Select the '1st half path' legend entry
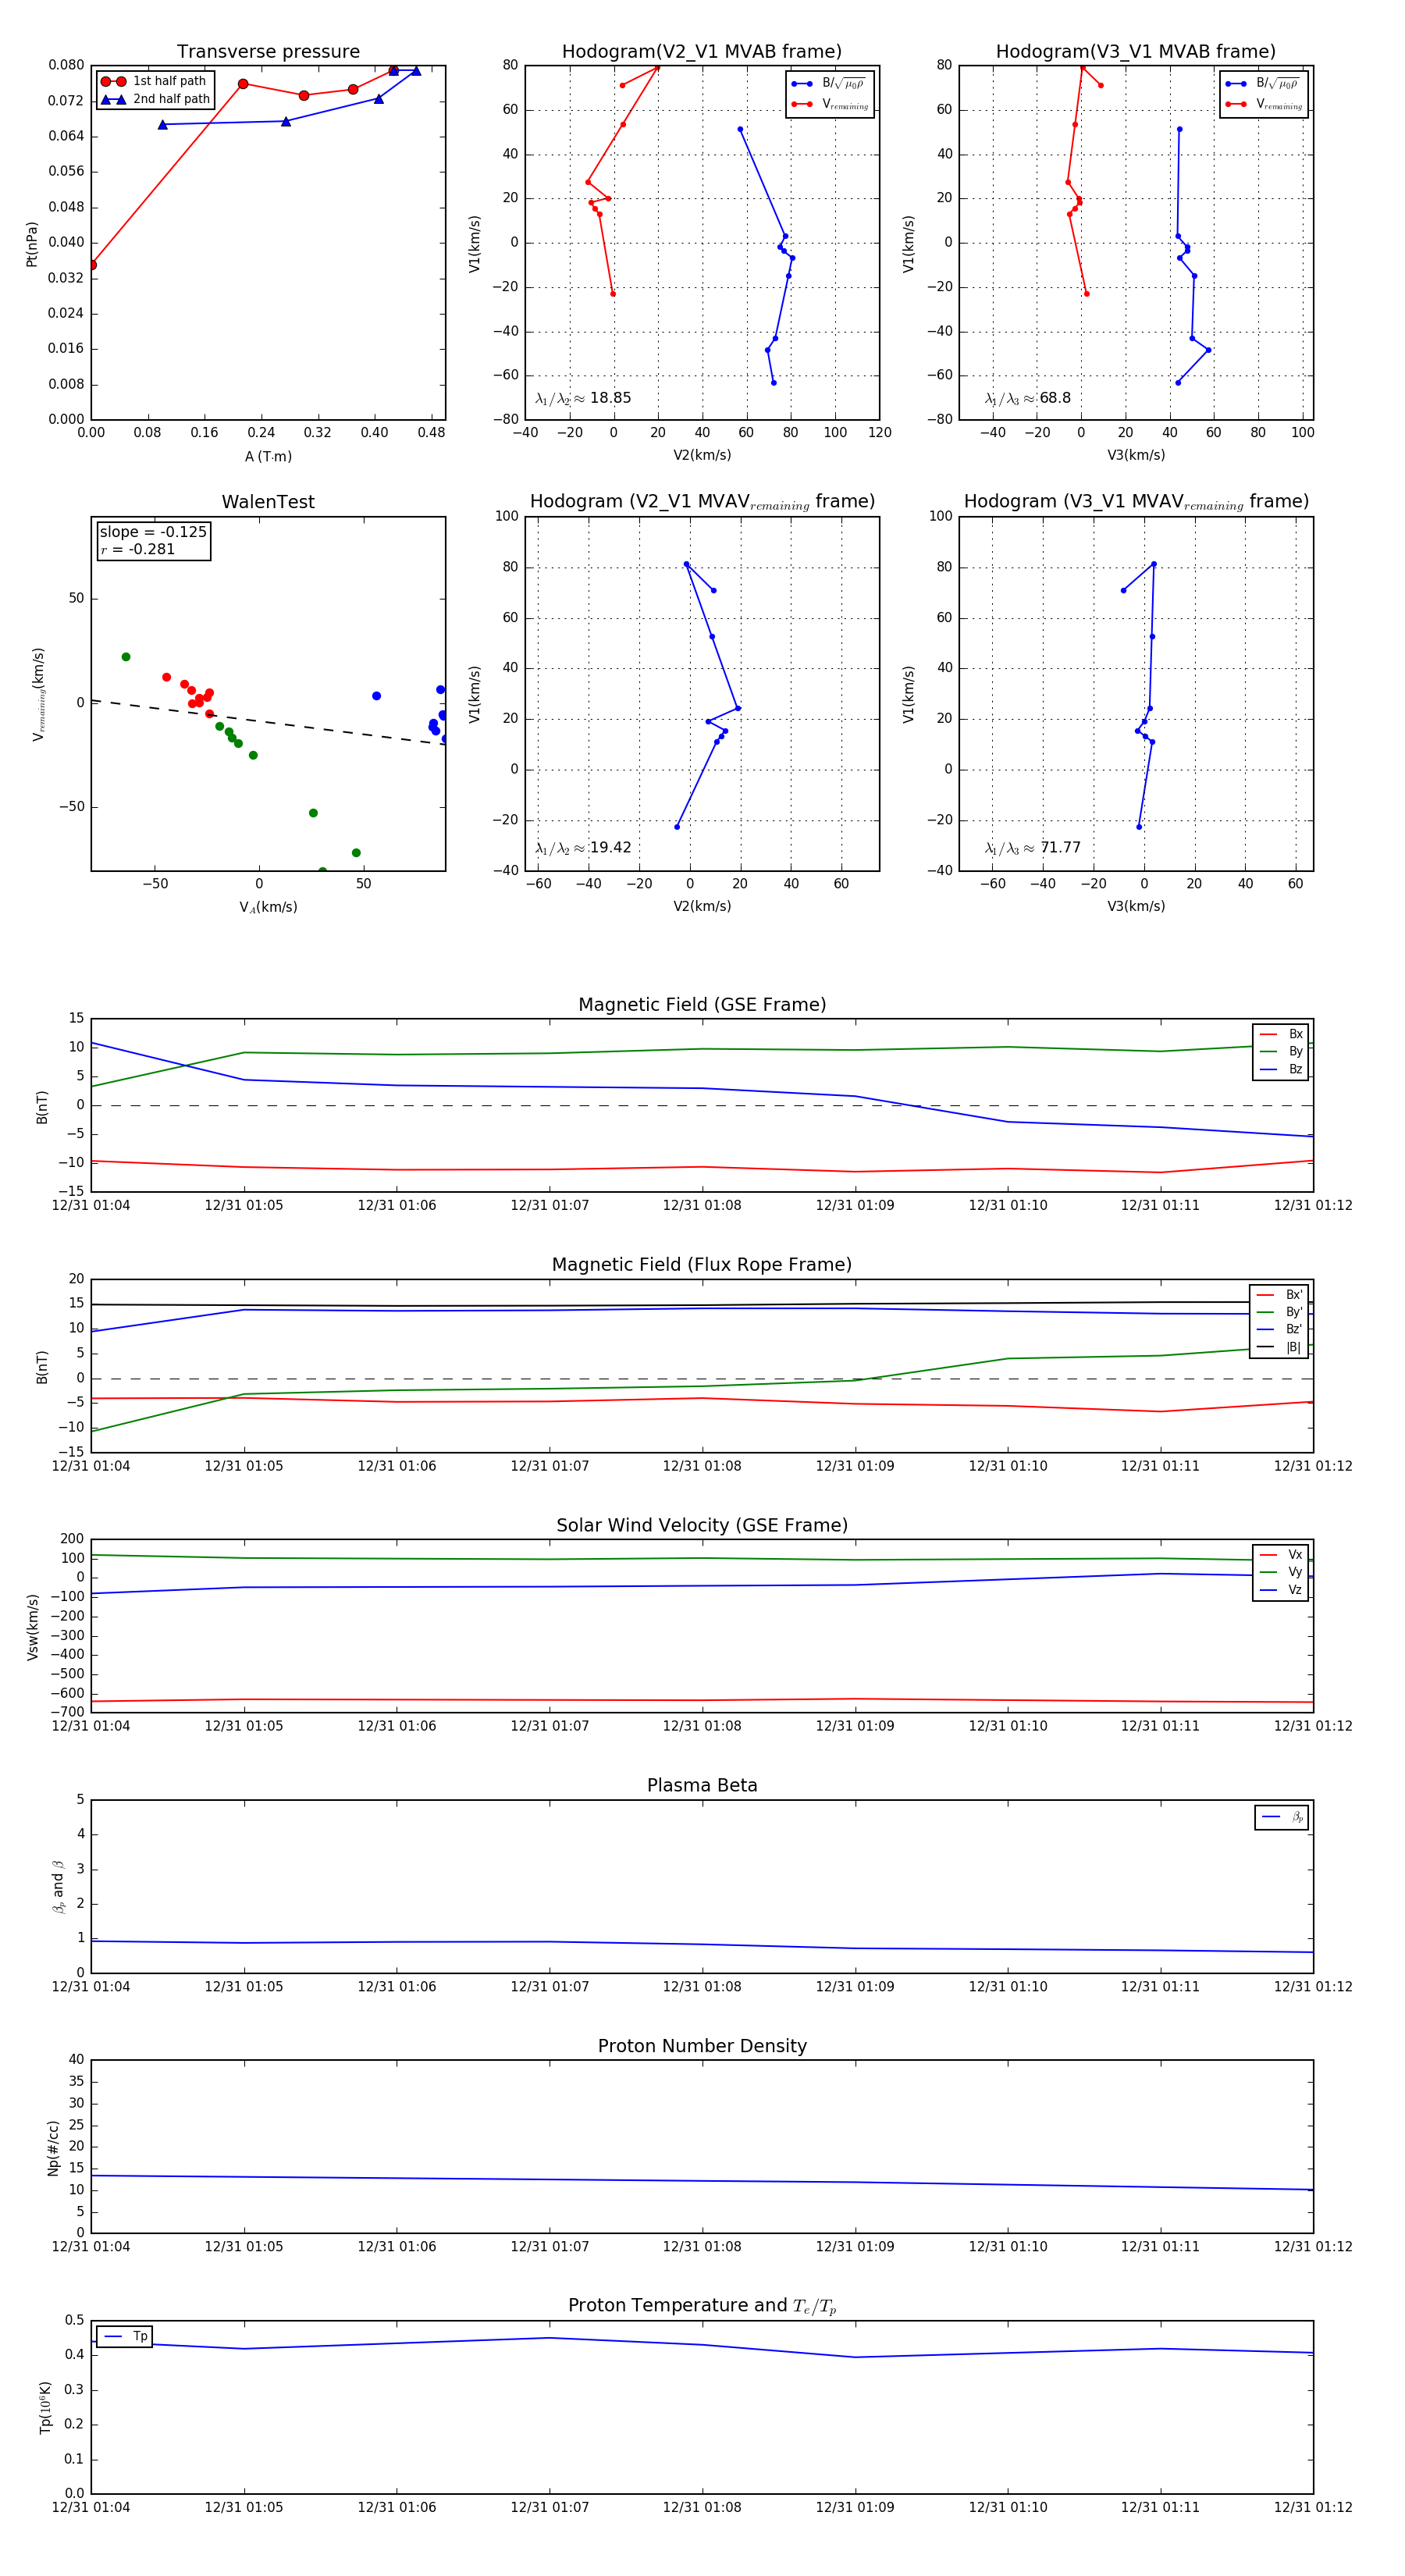The height and width of the screenshot is (2576, 1405). pos(155,81)
